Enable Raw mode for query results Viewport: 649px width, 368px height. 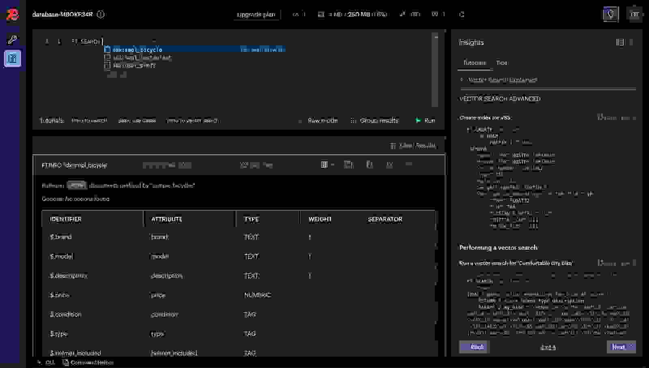click(317, 120)
